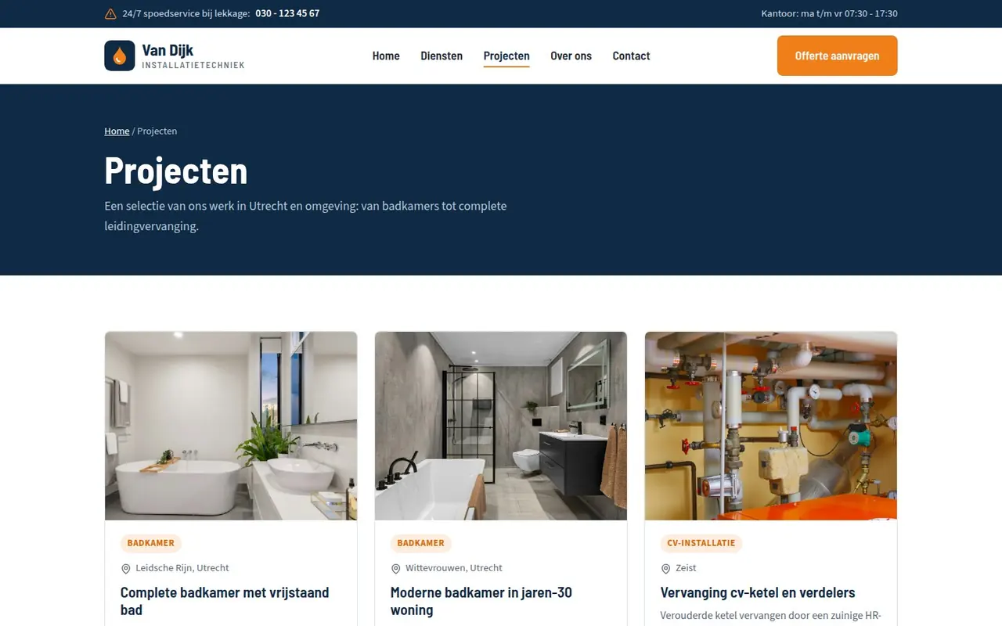1002x626 pixels.
Task: Click the cv-installation pipes photo
Action: [x=771, y=426]
